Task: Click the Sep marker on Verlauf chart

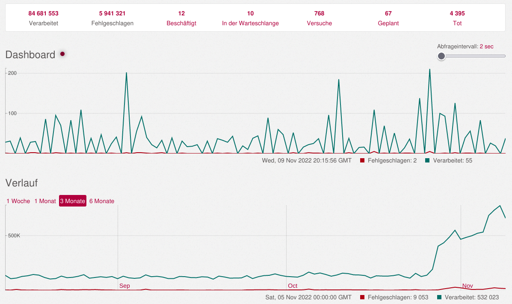Action: (x=124, y=286)
